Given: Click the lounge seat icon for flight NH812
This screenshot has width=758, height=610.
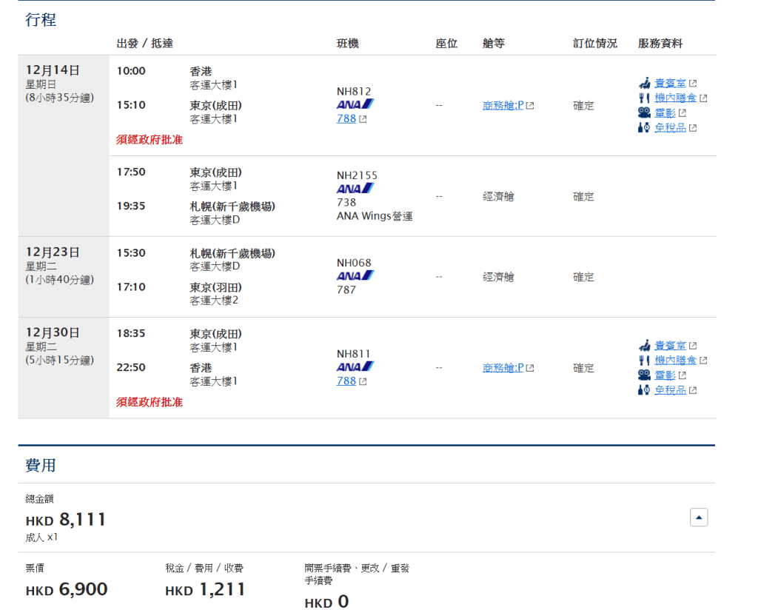Looking at the screenshot, I should (x=644, y=84).
